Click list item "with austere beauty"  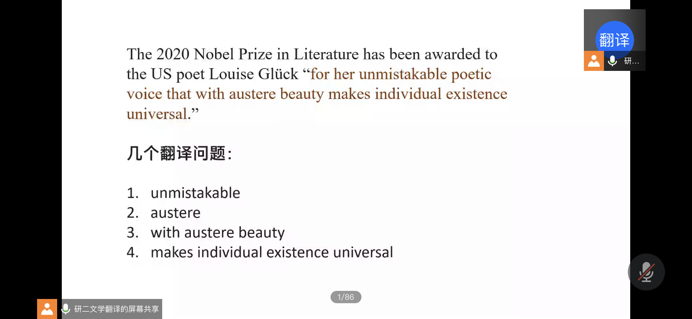[x=217, y=233]
